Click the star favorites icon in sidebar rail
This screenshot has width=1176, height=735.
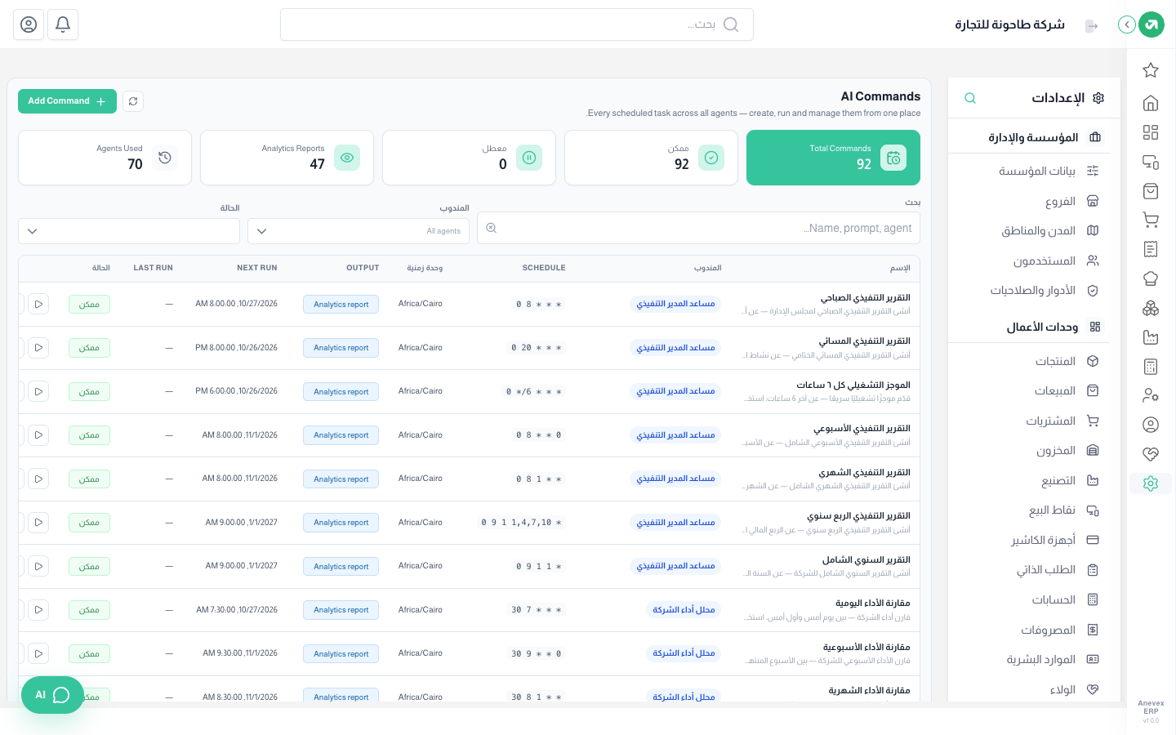coord(1151,70)
